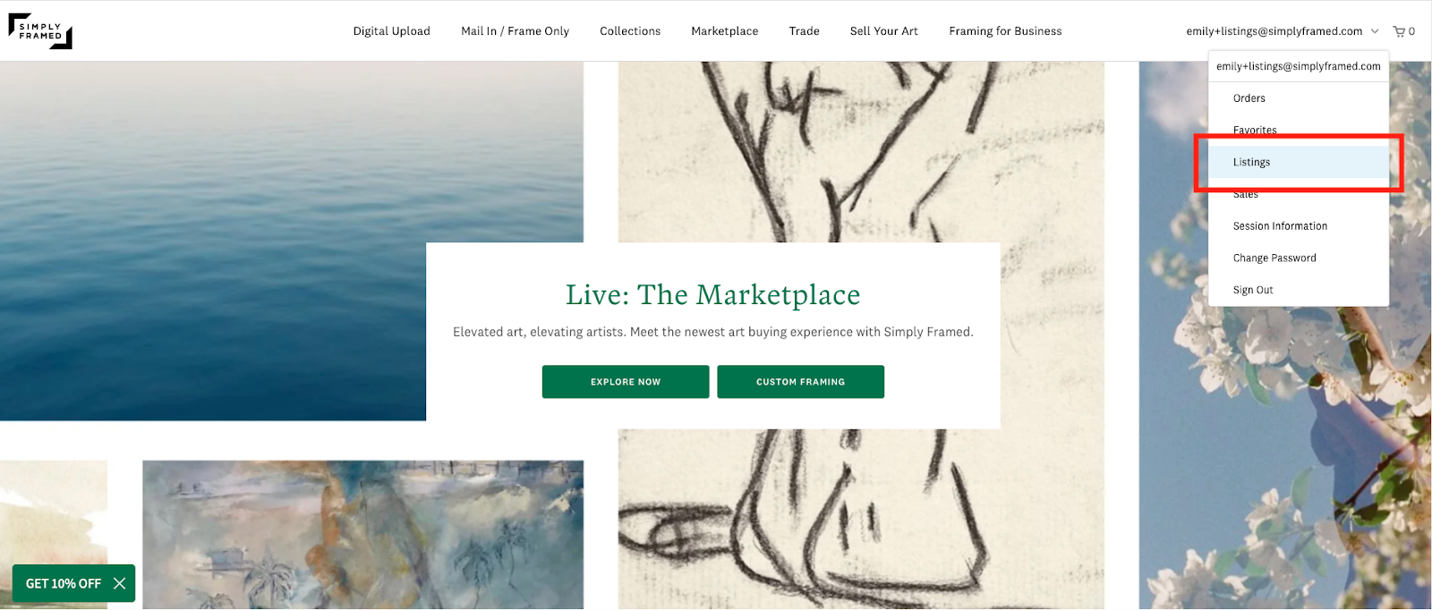Open Sell Your Art page
This screenshot has height=610, width=1432.
(x=883, y=31)
